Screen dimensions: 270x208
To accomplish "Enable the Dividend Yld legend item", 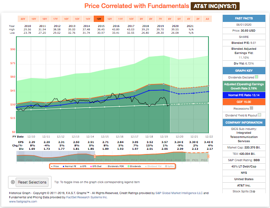I will (x=153, y=166).
